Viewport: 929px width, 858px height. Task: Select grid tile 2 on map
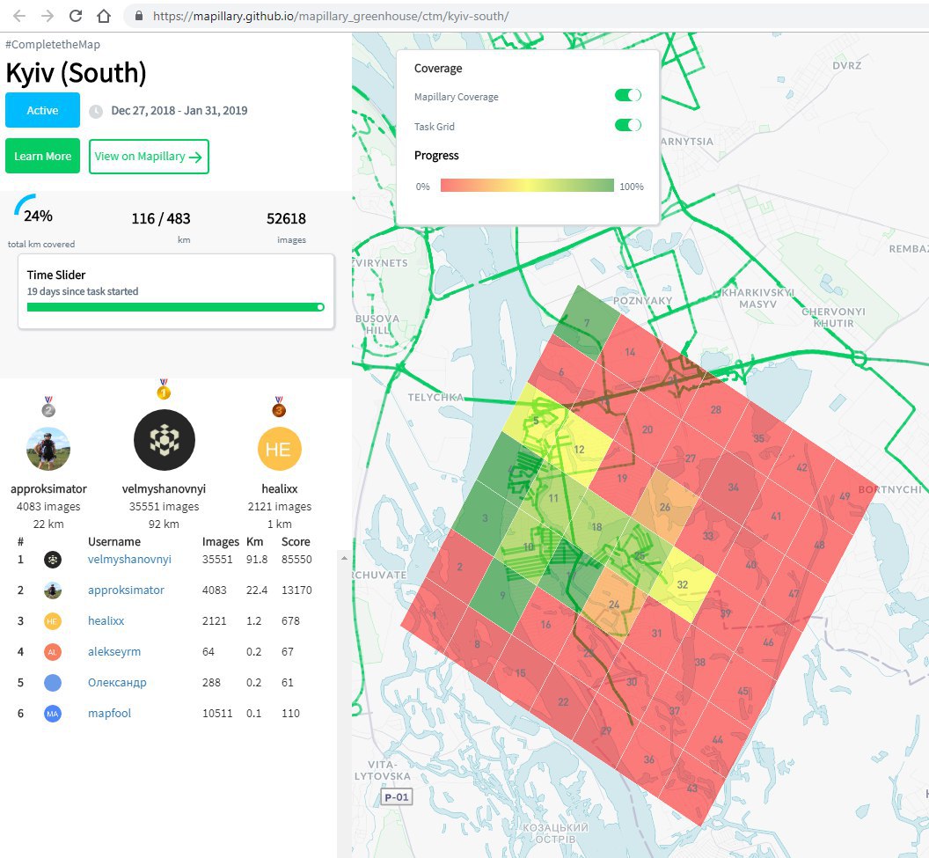pos(460,567)
